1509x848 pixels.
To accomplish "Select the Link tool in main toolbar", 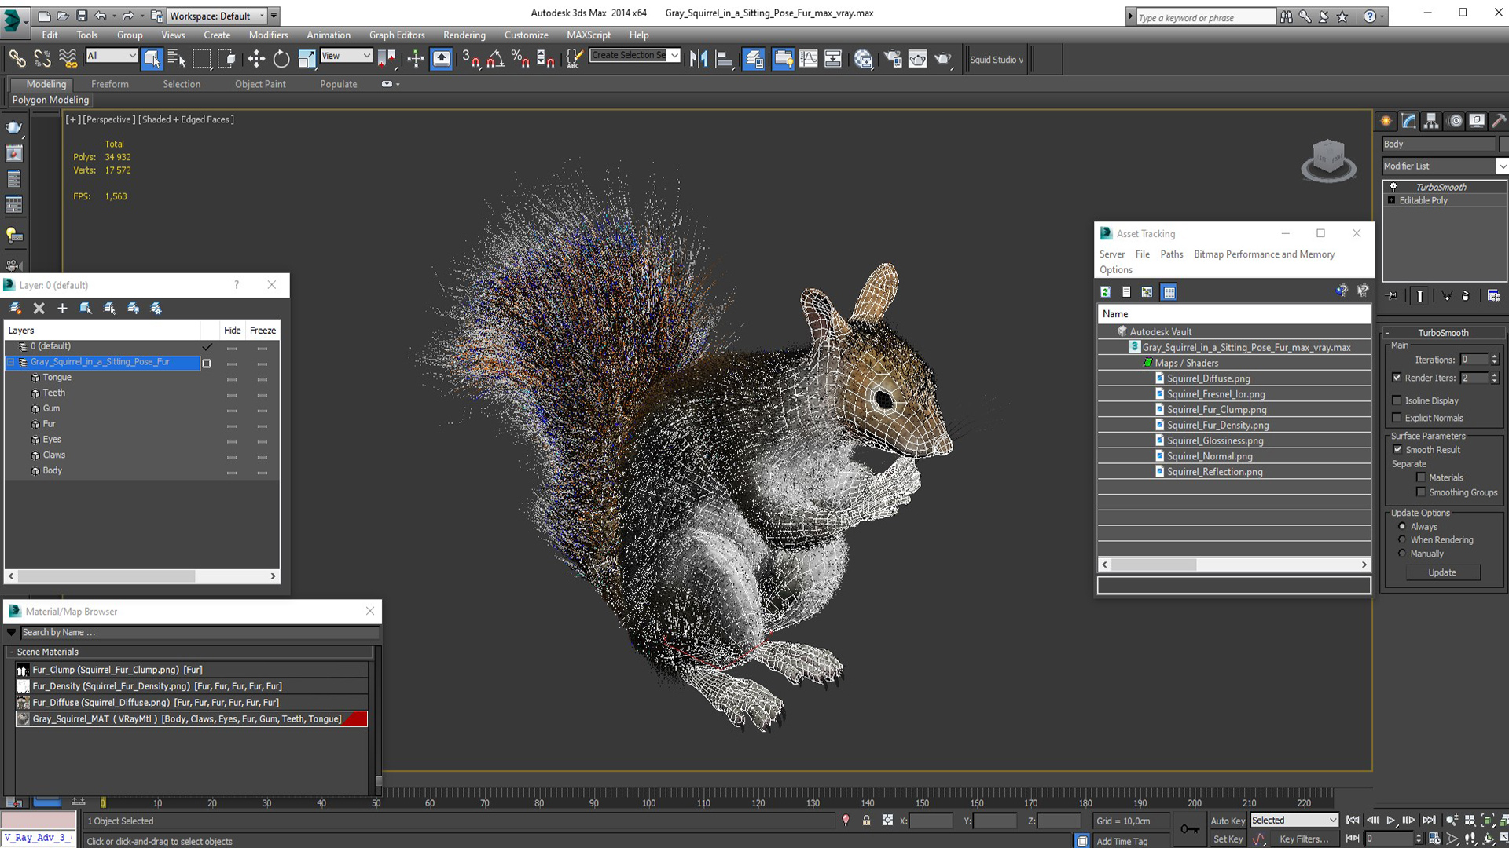I will (17, 59).
